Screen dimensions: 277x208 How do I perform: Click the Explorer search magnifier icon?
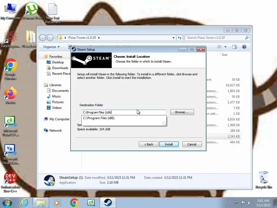coord(247,38)
